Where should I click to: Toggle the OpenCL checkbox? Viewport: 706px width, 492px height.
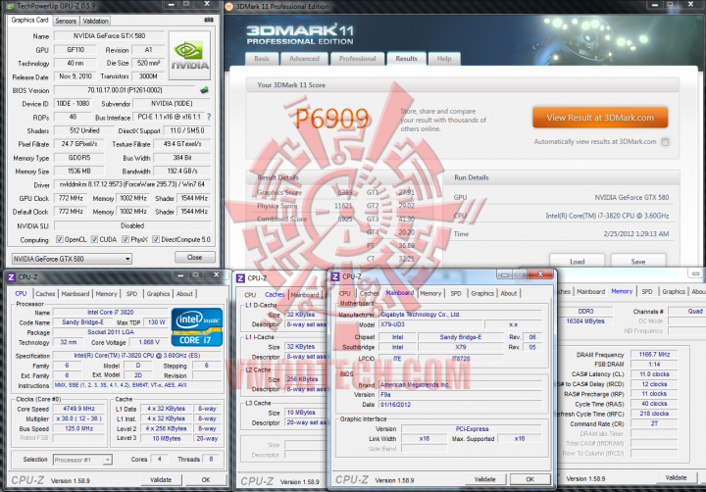[60, 239]
